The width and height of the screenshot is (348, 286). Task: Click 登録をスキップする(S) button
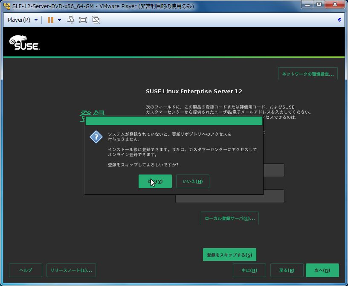229,255
